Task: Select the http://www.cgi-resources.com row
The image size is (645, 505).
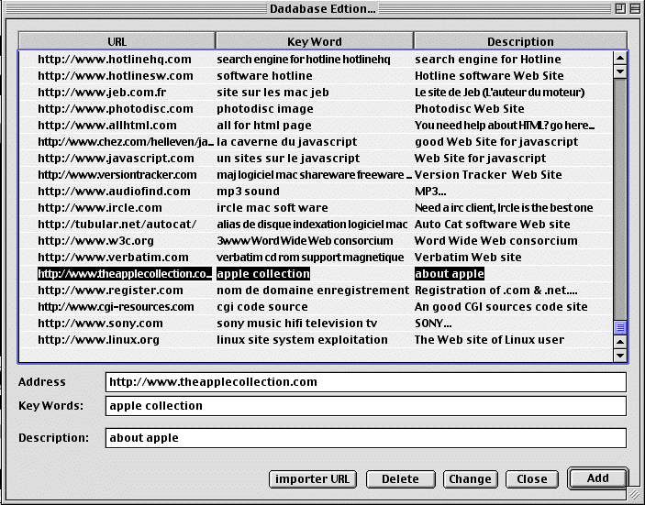Action: tap(316, 306)
